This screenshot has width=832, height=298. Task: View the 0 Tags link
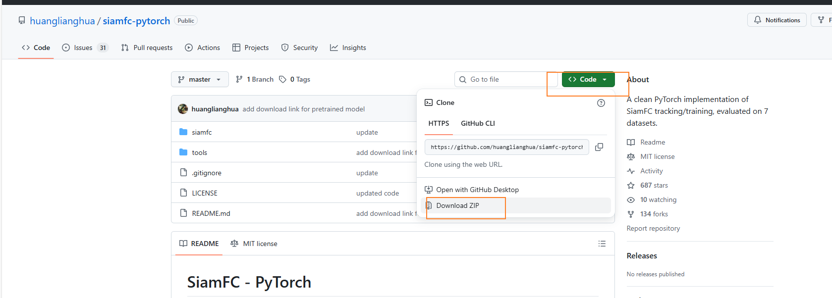coord(295,79)
